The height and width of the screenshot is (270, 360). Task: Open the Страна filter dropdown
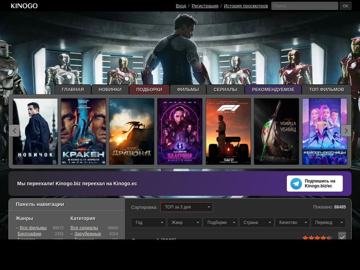click(256, 223)
